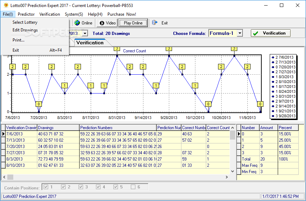This screenshot has height=201, width=306.
Task: Choose Print... from File menu
Action: (x=18, y=40)
